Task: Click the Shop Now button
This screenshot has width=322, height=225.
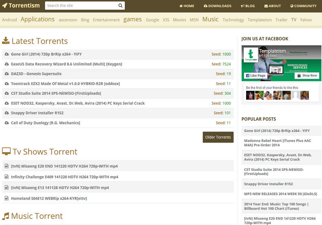Action: [307, 76]
